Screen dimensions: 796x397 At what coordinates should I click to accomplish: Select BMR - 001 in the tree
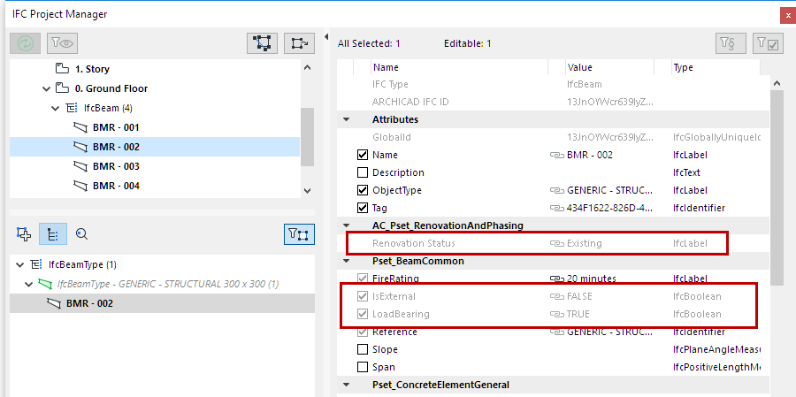click(116, 127)
